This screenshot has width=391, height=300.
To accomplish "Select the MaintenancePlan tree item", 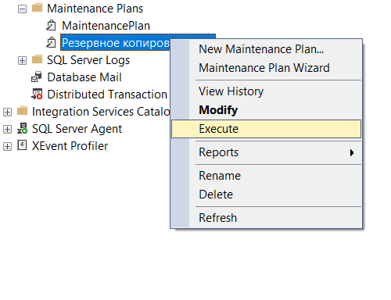I will click(106, 26).
